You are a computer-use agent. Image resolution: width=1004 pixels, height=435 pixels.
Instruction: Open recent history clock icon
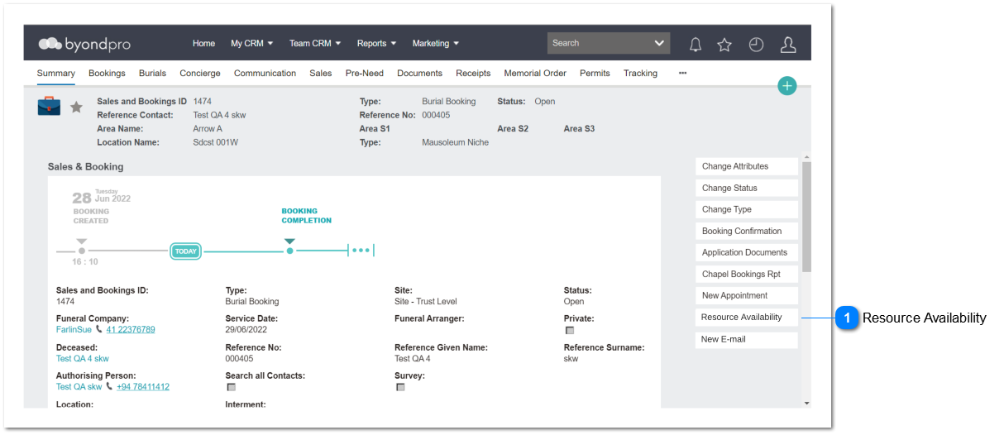pyautogui.click(x=756, y=45)
